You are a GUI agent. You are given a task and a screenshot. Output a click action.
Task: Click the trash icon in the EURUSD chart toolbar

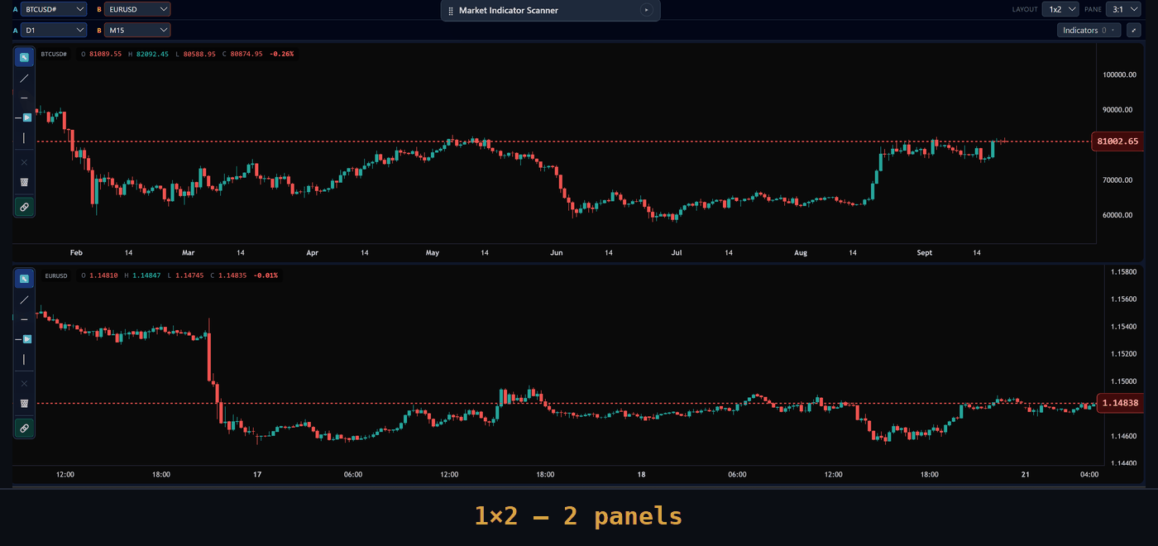pos(24,404)
